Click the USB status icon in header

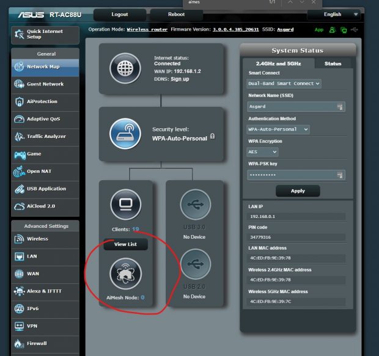(x=355, y=30)
